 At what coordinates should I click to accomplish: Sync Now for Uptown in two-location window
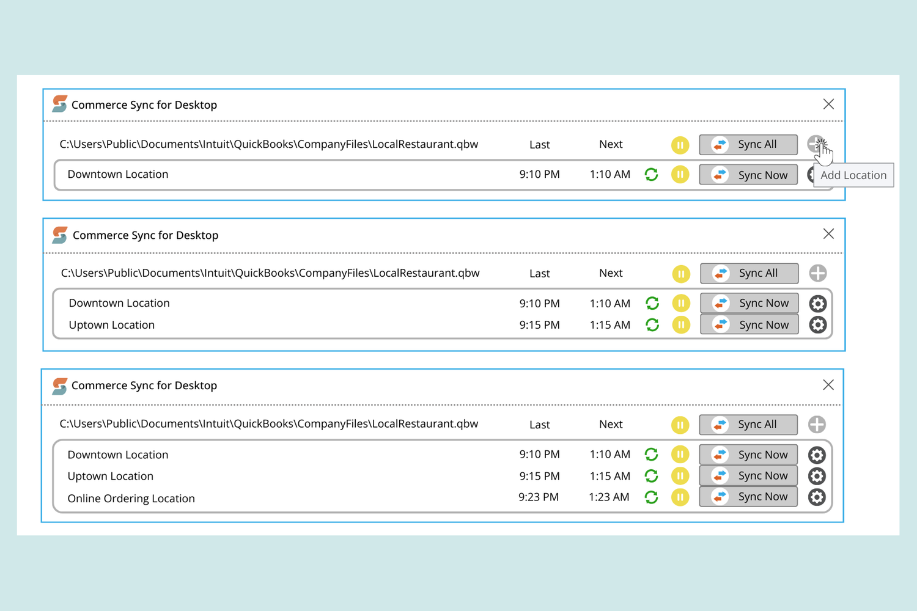(x=749, y=325)
